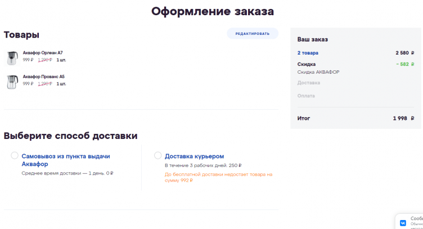The width and height of the screenshot is (423, 229).
Task: Open the VK messages chat icon
Action: click(403, 223)
